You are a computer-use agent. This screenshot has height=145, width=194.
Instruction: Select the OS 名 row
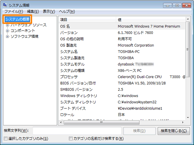tap(122, 26)
